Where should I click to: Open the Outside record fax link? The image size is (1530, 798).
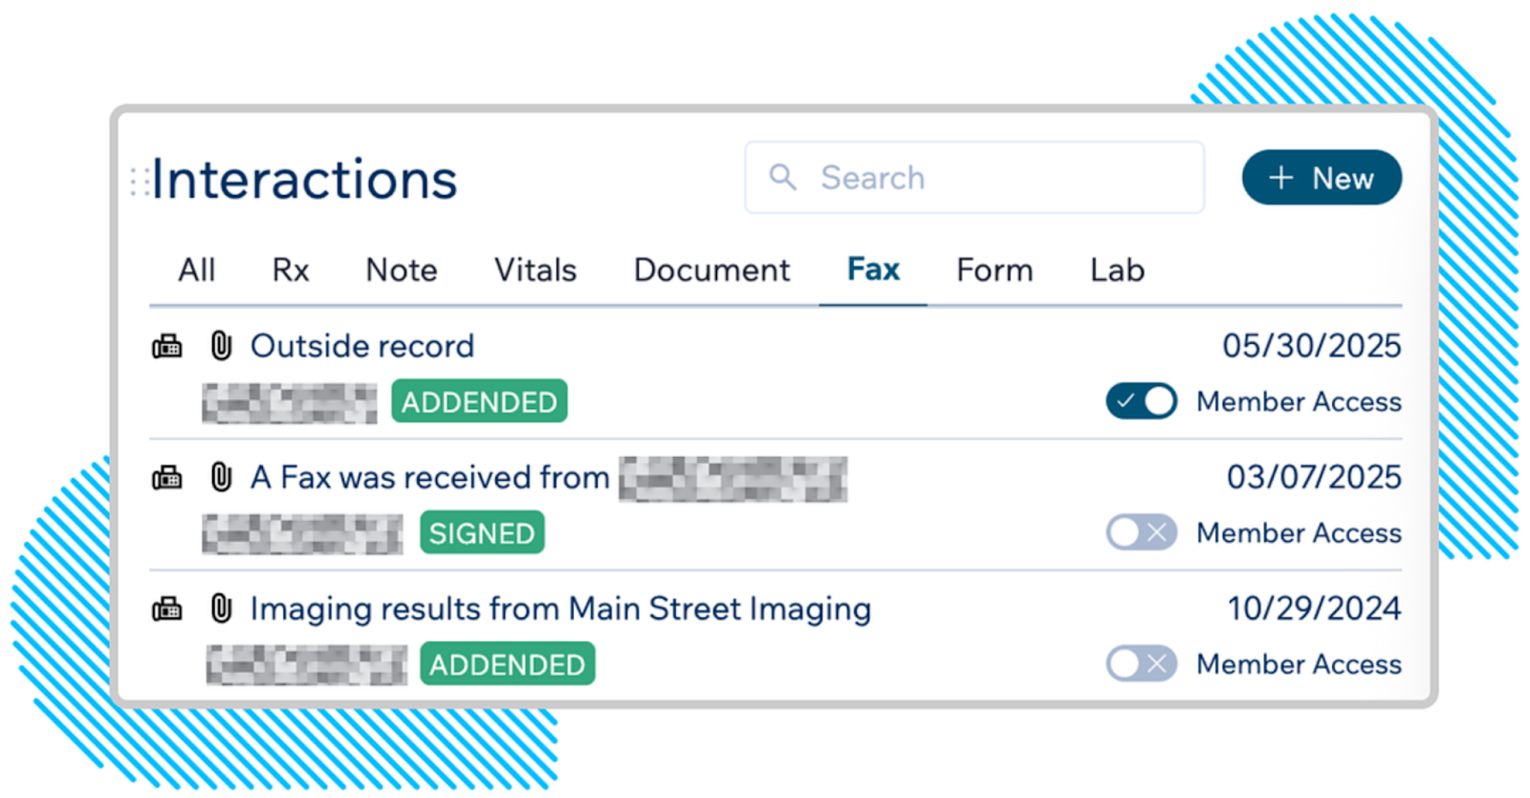click(362, 346)
